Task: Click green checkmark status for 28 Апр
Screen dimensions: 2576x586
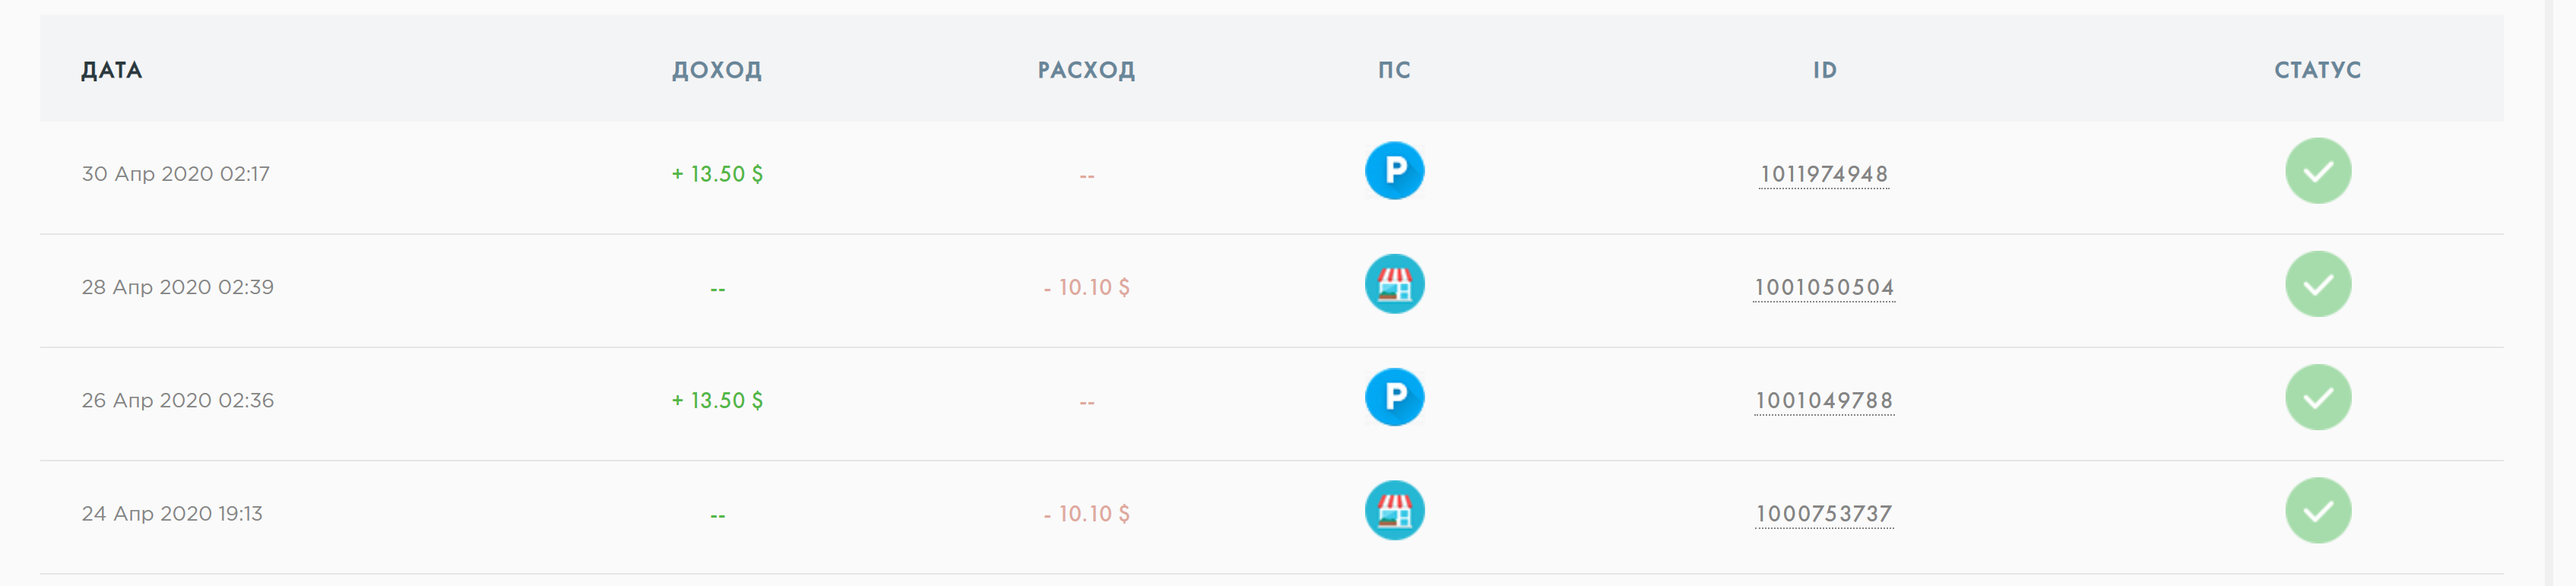Action: 2317,284
